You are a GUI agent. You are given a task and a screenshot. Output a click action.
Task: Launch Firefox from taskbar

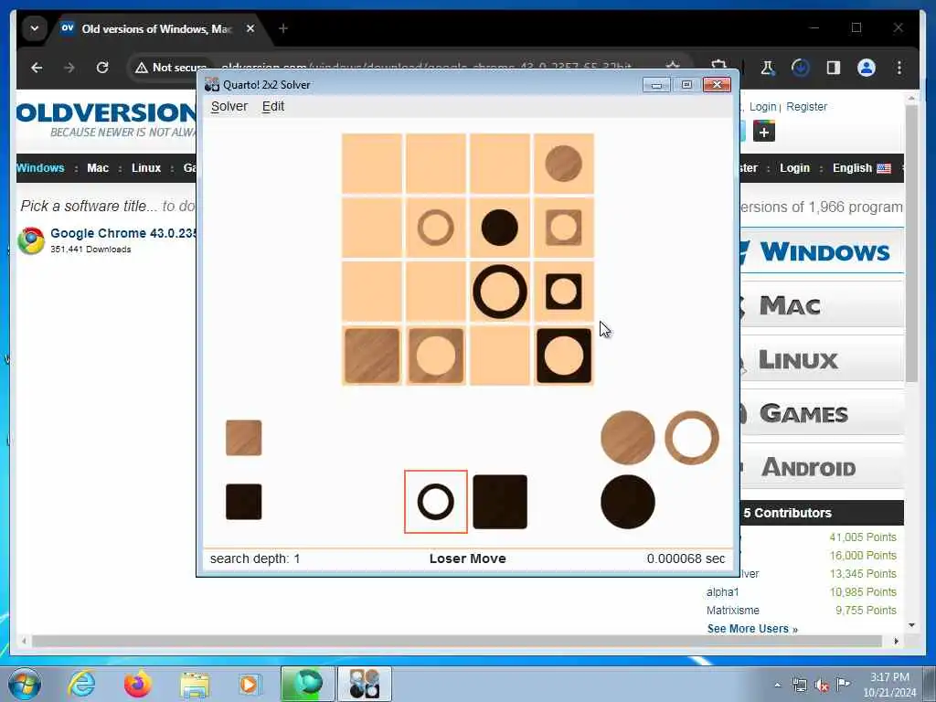[138, 684]
